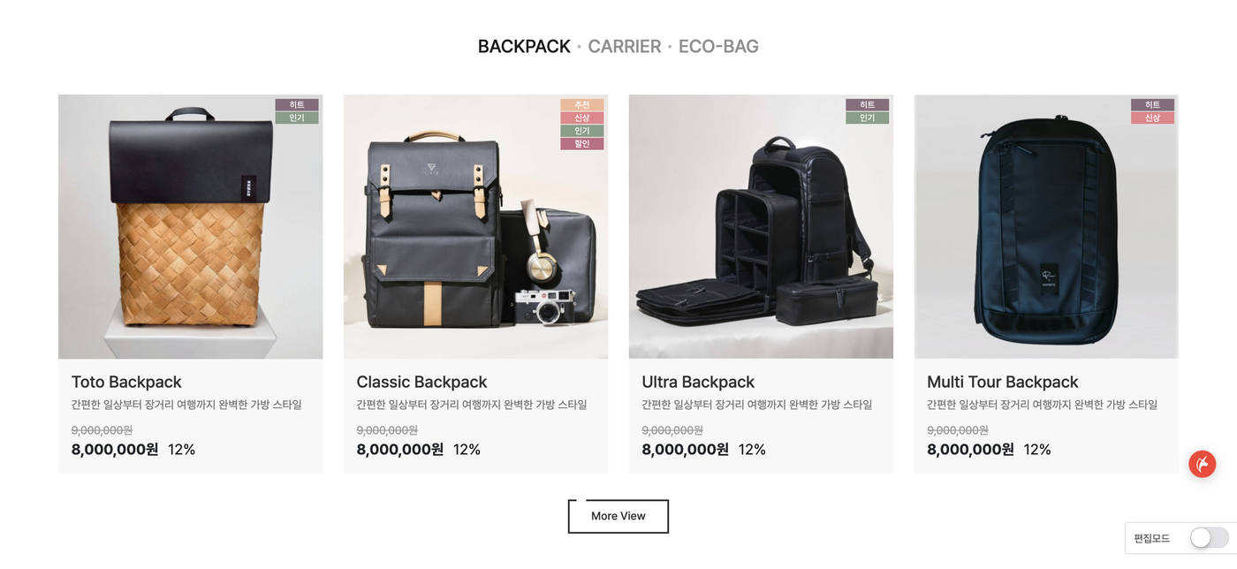Click the 편집모드 label
Screen dimensions: 1237x569
(x=1151, y=538)
